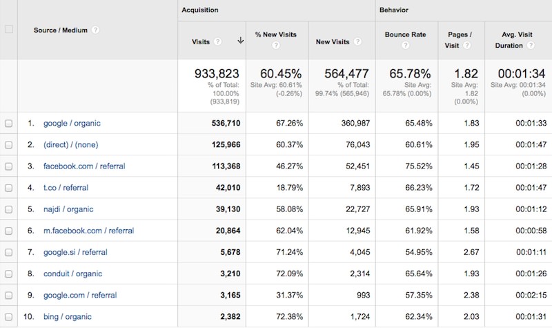Click help icon beside Avg. Visit Duration
This screenshot has height=328, width=552.
531,46
